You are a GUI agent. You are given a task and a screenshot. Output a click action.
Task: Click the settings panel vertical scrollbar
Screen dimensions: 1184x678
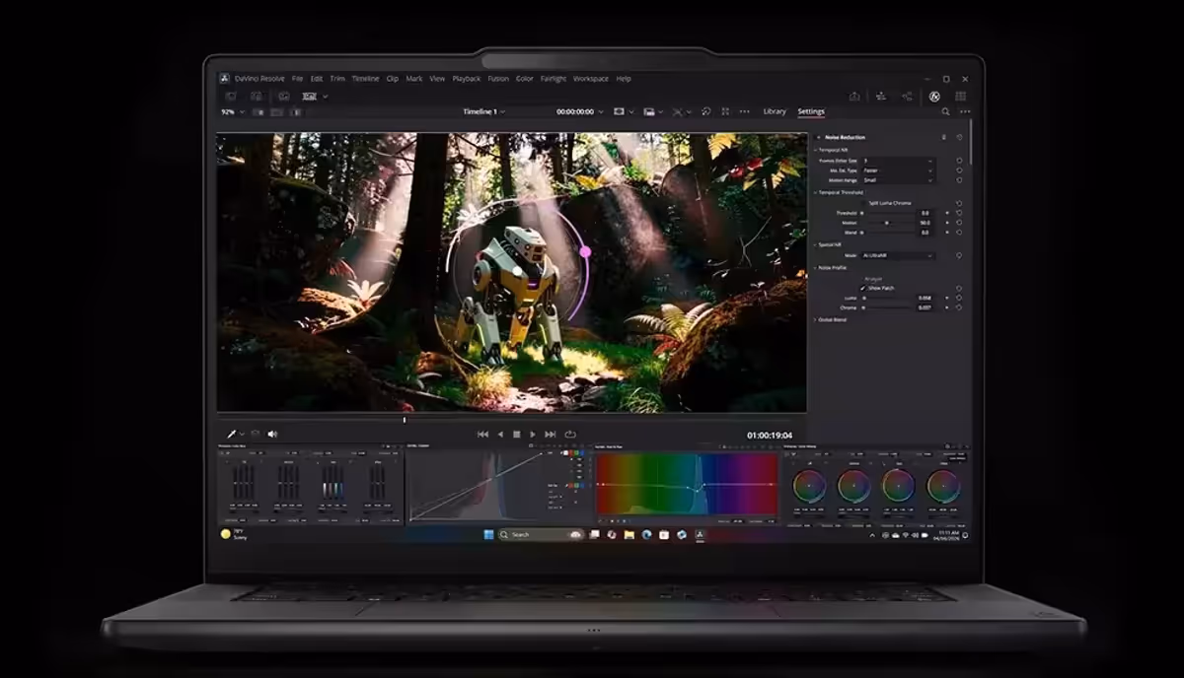pyautogui.click(x=971, y=143)
